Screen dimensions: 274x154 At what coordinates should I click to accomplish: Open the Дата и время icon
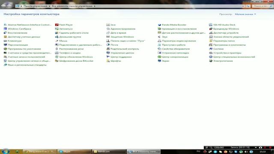(x=108, y=33)
